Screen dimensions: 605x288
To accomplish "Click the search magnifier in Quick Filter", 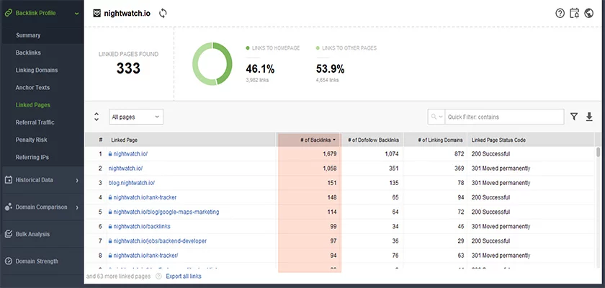I will pos(434,117).
